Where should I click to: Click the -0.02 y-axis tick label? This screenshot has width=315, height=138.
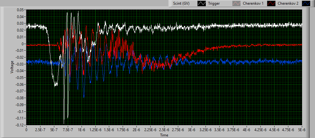20,57
